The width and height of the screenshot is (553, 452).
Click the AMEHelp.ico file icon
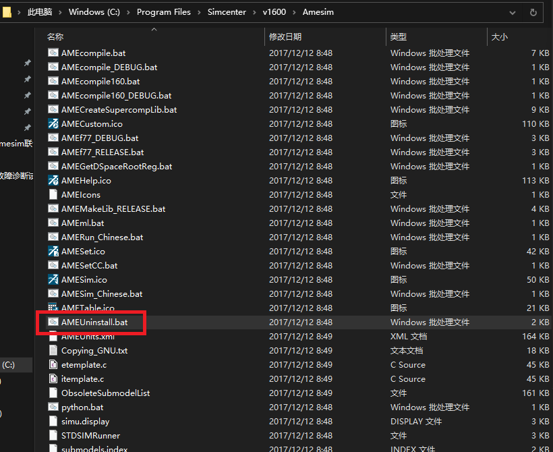click(53, 180)
